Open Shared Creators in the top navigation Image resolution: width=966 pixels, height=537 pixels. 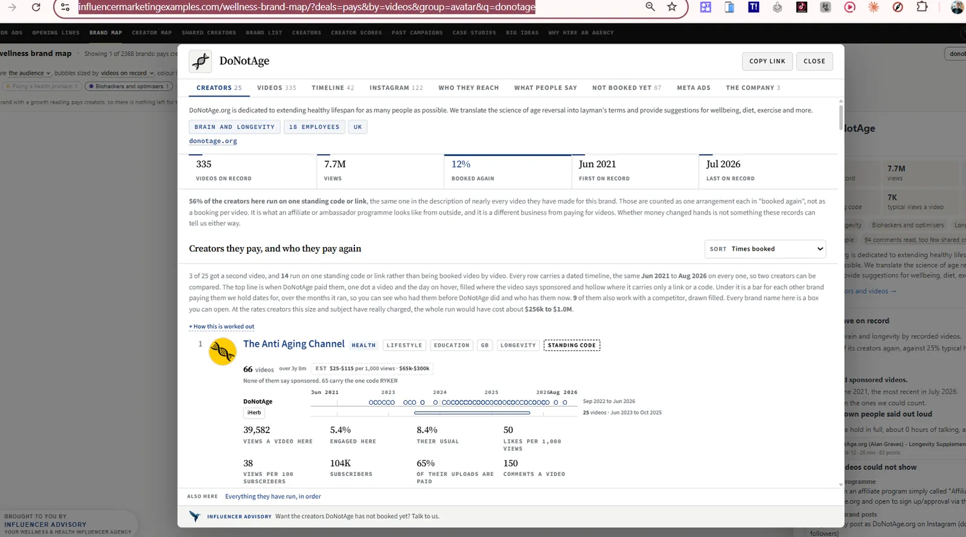(x=209, y=33)
